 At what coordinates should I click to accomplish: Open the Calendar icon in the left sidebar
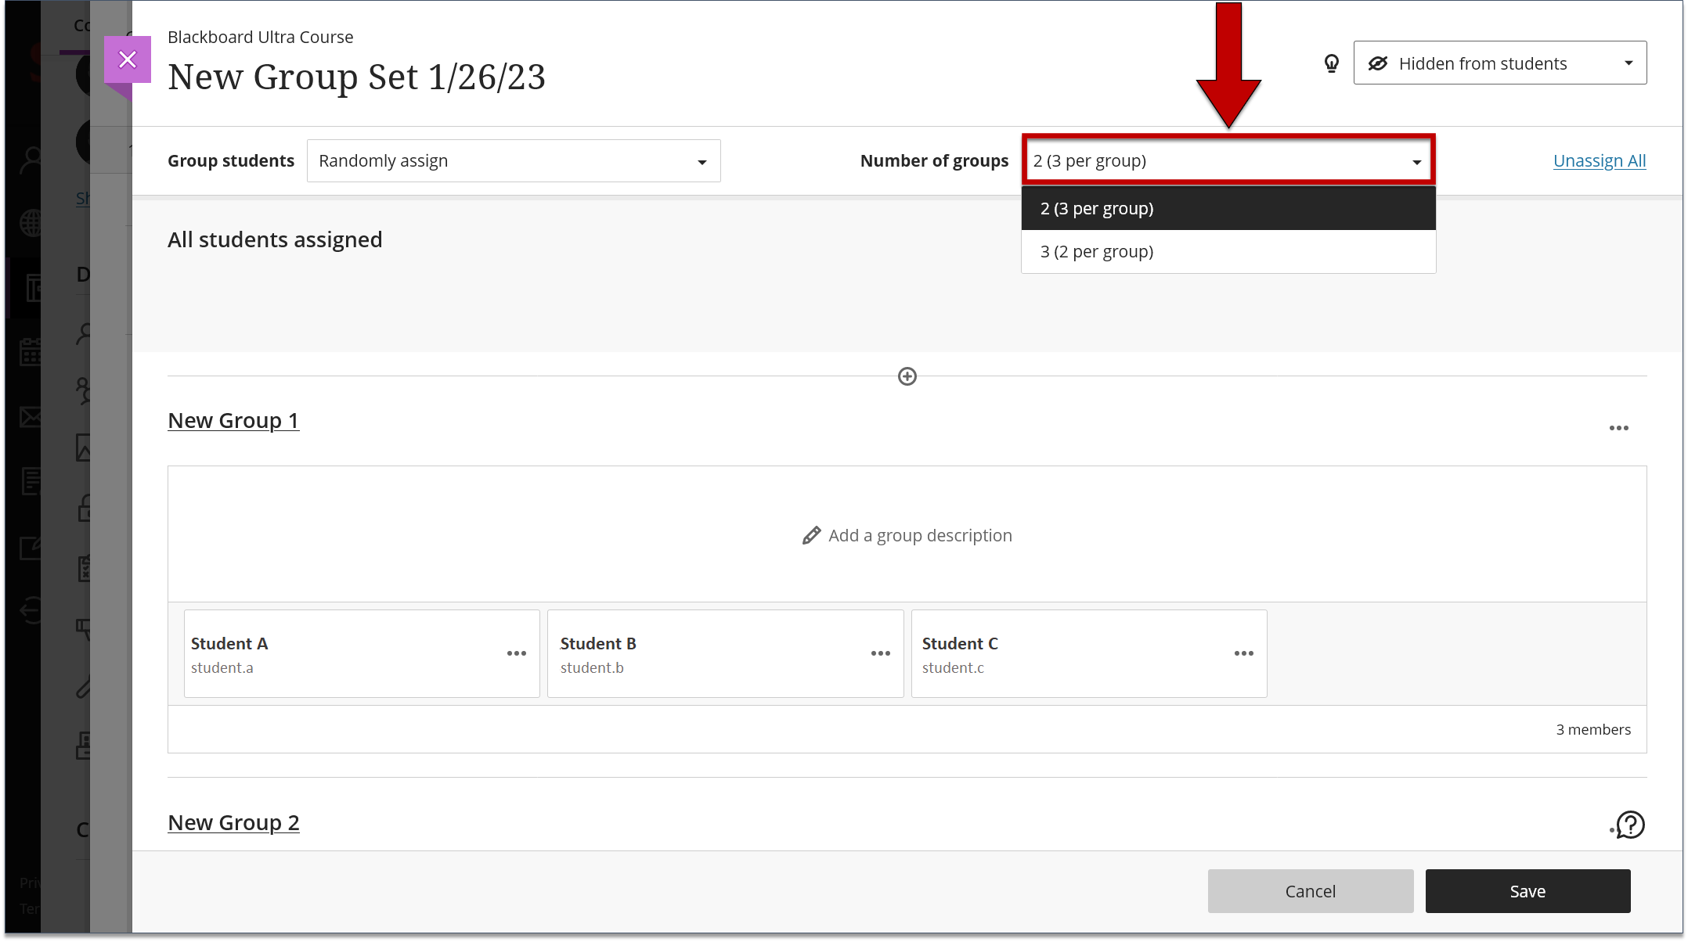coord(31,352)
